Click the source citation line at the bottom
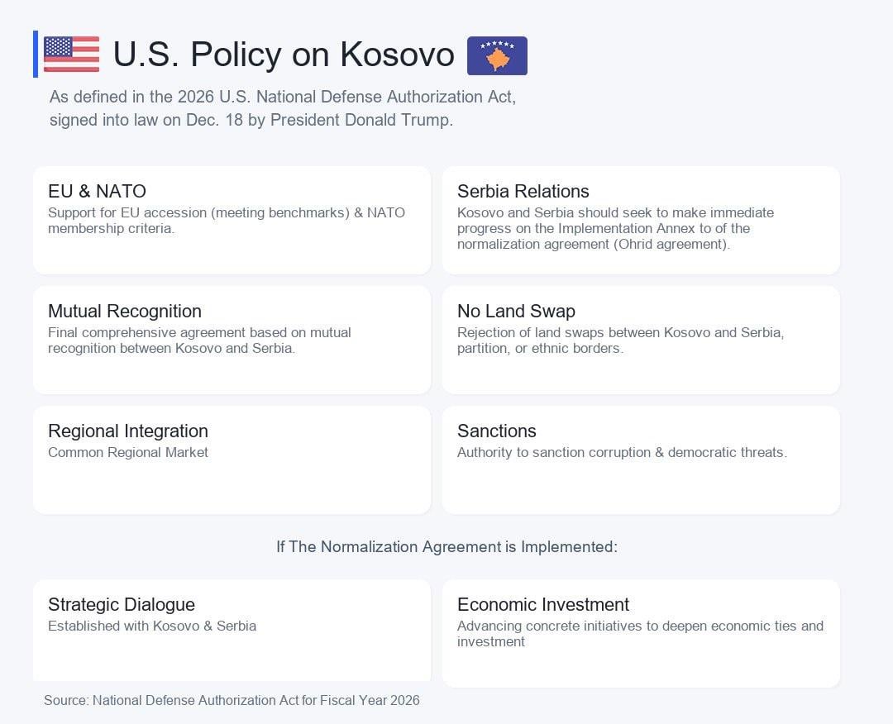893x724 pixels. tap(232, 701)
